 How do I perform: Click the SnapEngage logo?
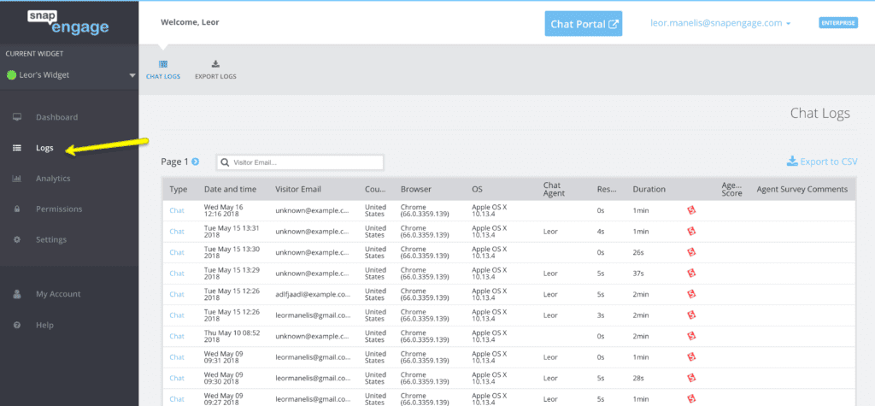(x=67, y=22)
